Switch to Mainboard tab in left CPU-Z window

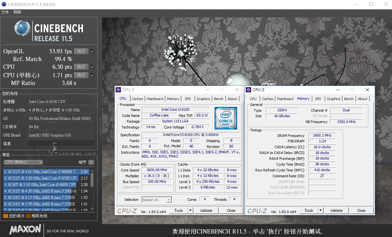[155, 99]
